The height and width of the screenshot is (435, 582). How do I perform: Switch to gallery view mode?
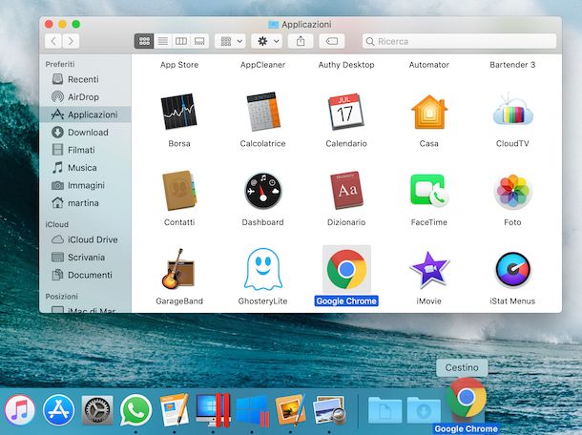pyautogui.click(x=199, y=41)
